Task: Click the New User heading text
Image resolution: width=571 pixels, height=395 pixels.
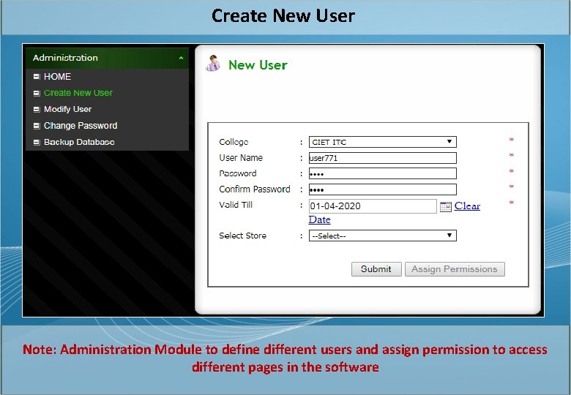Action: click(x=258, y=65)
